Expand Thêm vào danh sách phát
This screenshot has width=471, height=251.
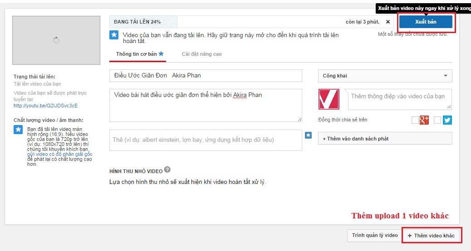[x=385, y=139]
